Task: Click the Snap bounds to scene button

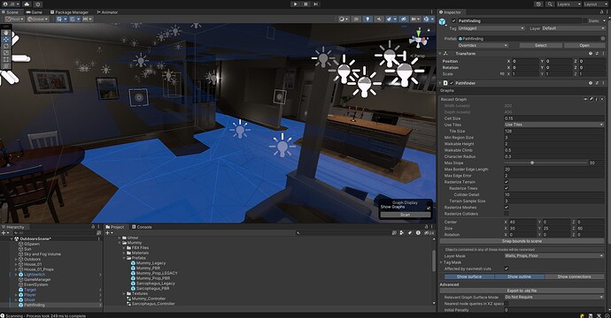Action: point(522,241)
